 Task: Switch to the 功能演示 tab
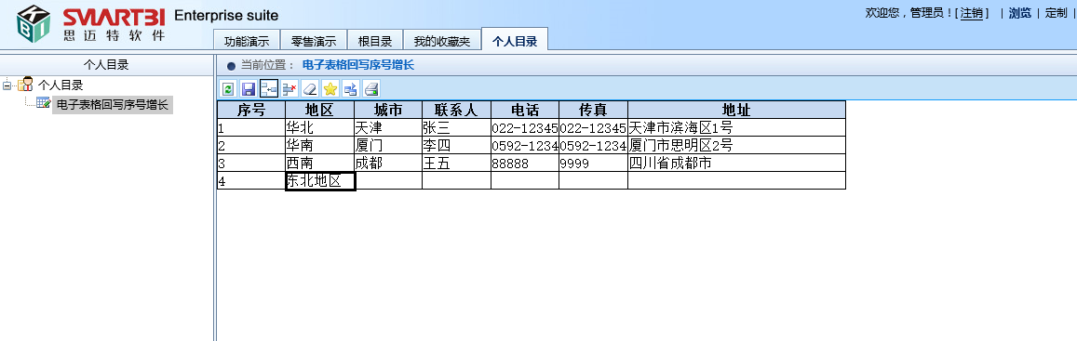point(247,41)
